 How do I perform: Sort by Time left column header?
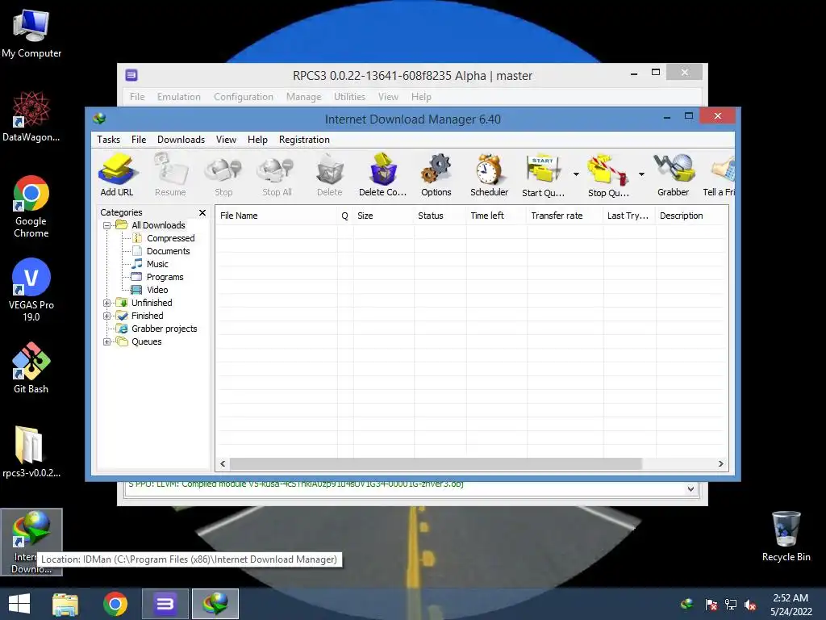[496, 216]
